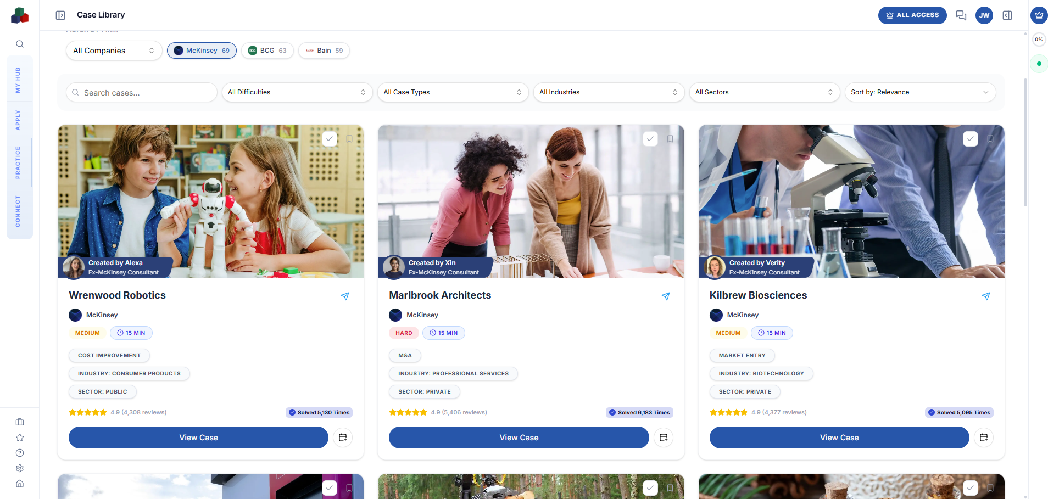
Task: Toggle the right panel layout icon
Action: (1007, 15)
